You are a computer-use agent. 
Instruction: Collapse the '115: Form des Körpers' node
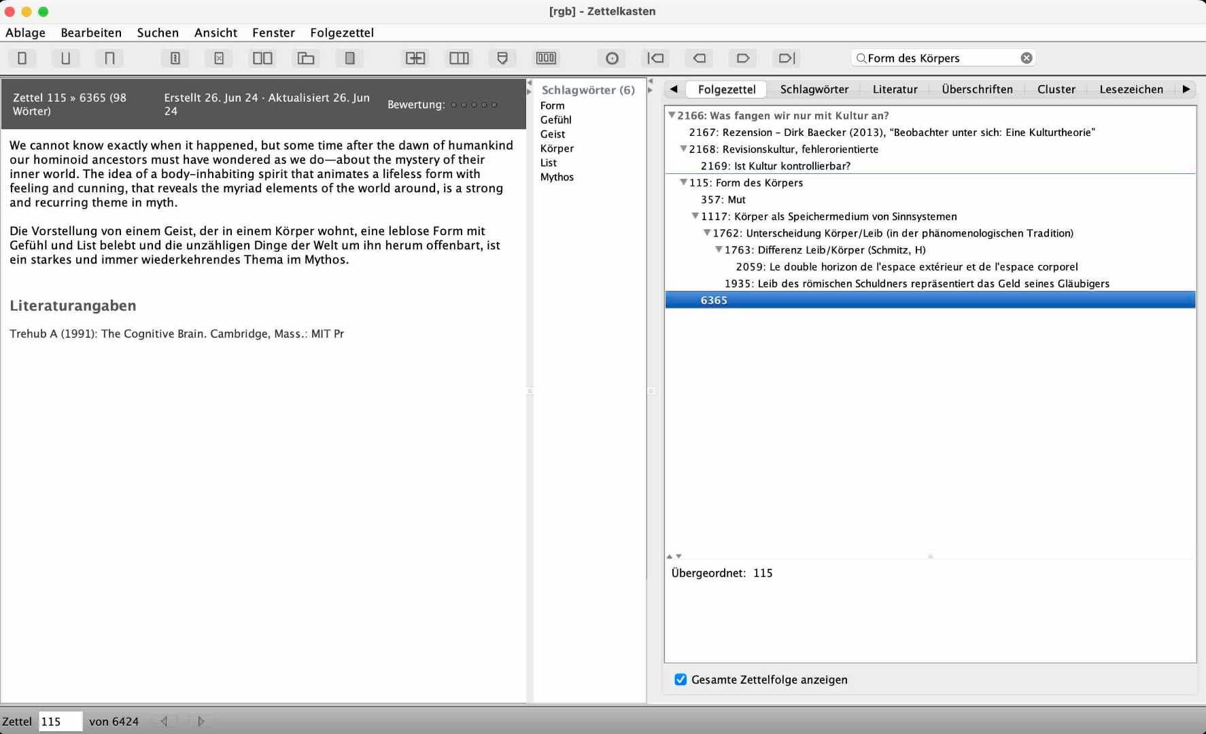pyautogui.click(x=683, y=182)
